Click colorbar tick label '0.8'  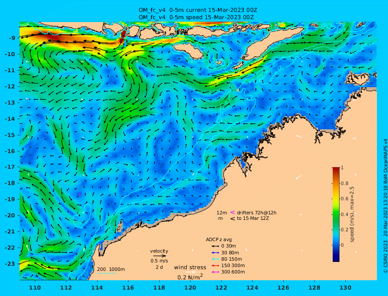click(345, 183)
